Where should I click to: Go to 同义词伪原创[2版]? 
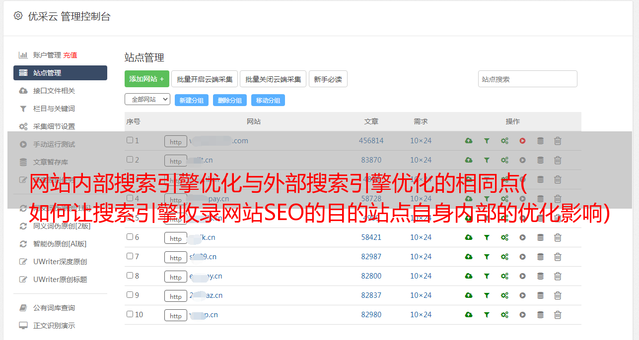pyautogui.click(x=62, y=226)
